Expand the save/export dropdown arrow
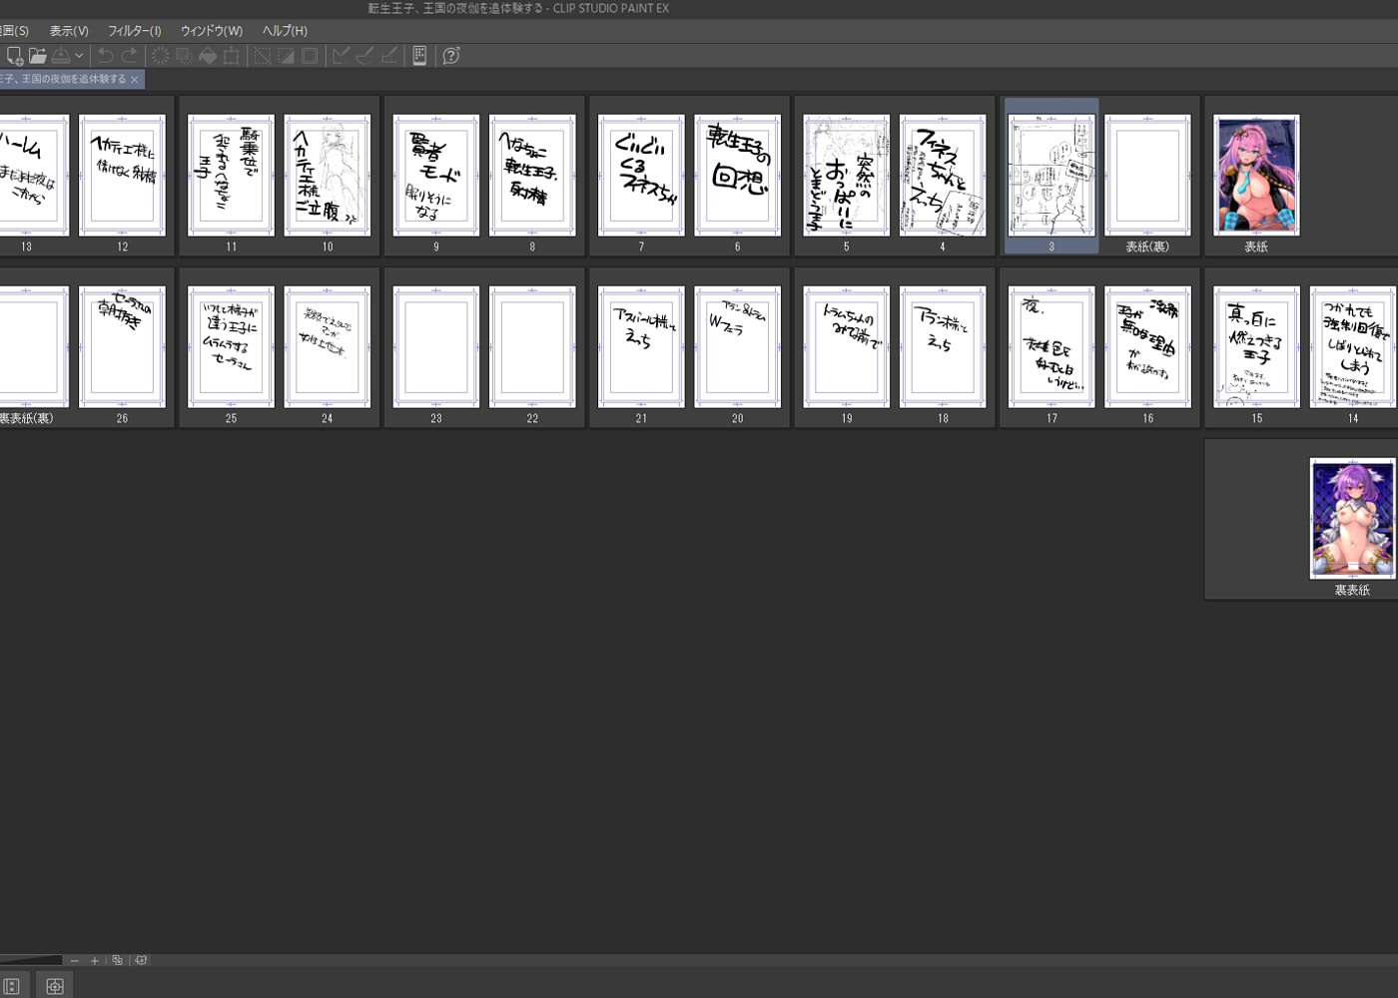The width and height of the screenshot is (1398, 998). click(x=79, y=56)
